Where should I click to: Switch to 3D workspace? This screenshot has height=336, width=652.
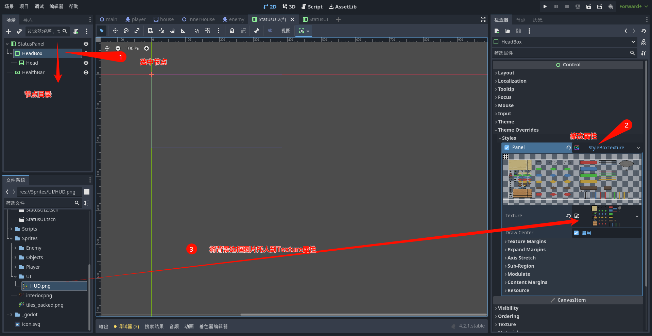coord(289,6)
